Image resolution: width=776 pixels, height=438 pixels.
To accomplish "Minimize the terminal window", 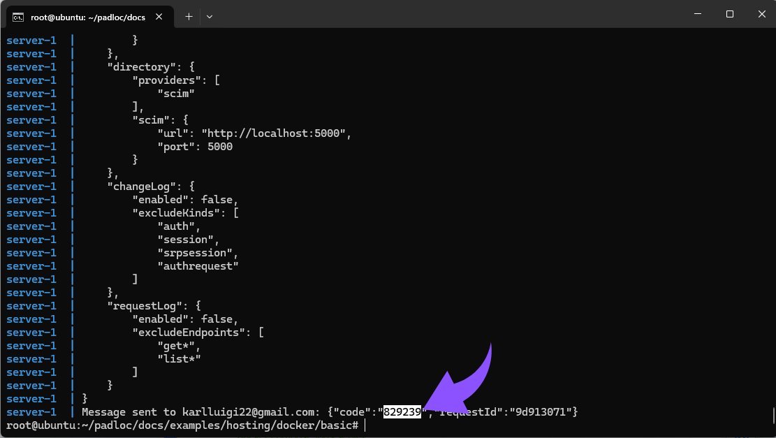I will (698, 14).
